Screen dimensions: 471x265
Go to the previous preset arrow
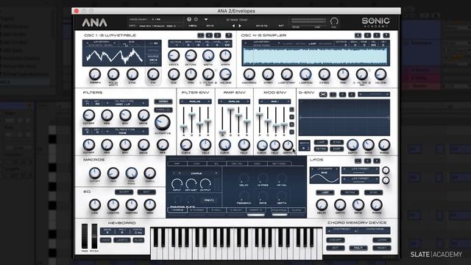click(x=234, y=26)
